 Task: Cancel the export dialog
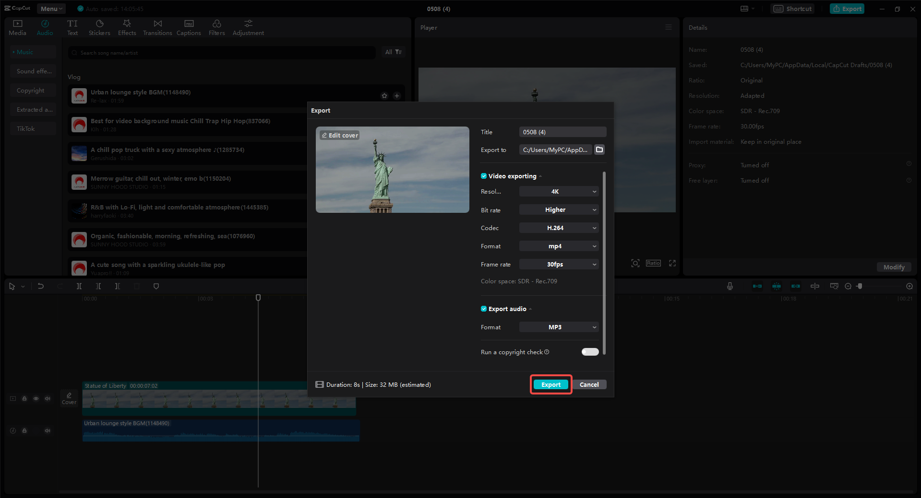pyautogui.click(x=589, y=384)
